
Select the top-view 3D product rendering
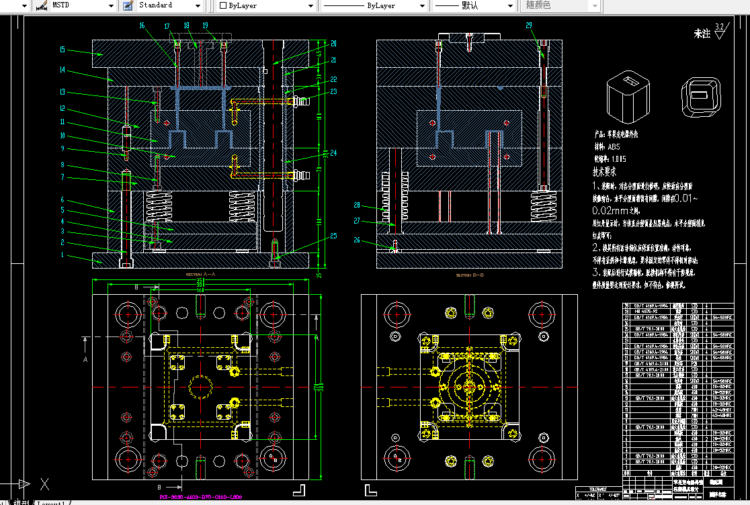point(701,97)
